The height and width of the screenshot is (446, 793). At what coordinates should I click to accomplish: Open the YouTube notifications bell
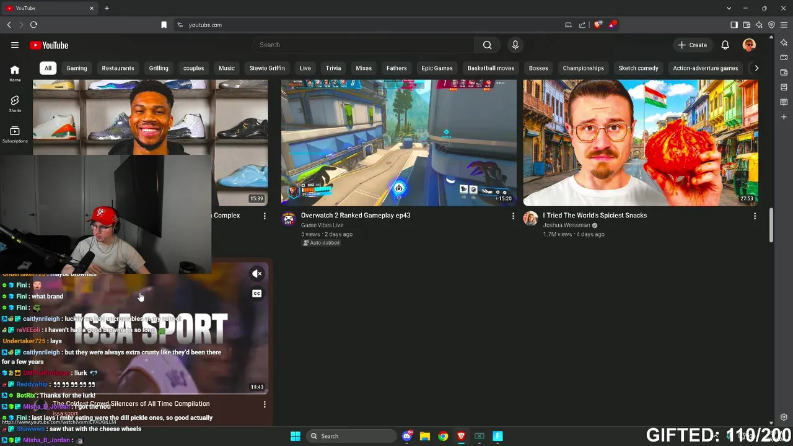pyautogui.click(x=725, y=45)
